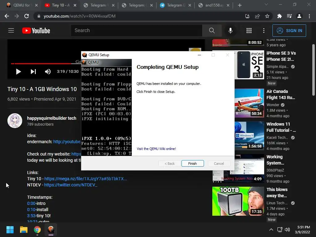Click the search magnifier button
The image size is (316, 237).
(212, 31)
